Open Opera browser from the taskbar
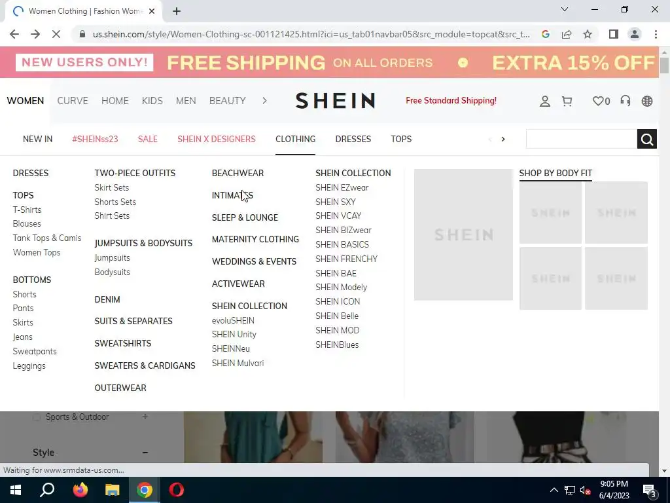This screenshot has height=503, width=670. (x=176, y=490)
